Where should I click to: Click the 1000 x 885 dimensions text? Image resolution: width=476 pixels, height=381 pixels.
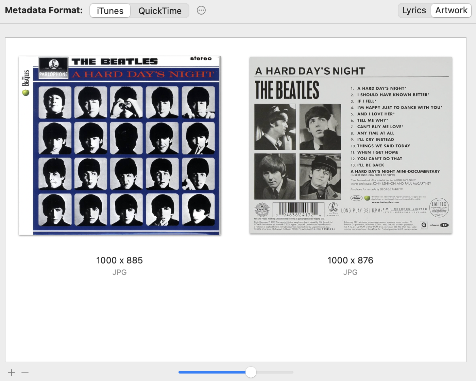120,260
